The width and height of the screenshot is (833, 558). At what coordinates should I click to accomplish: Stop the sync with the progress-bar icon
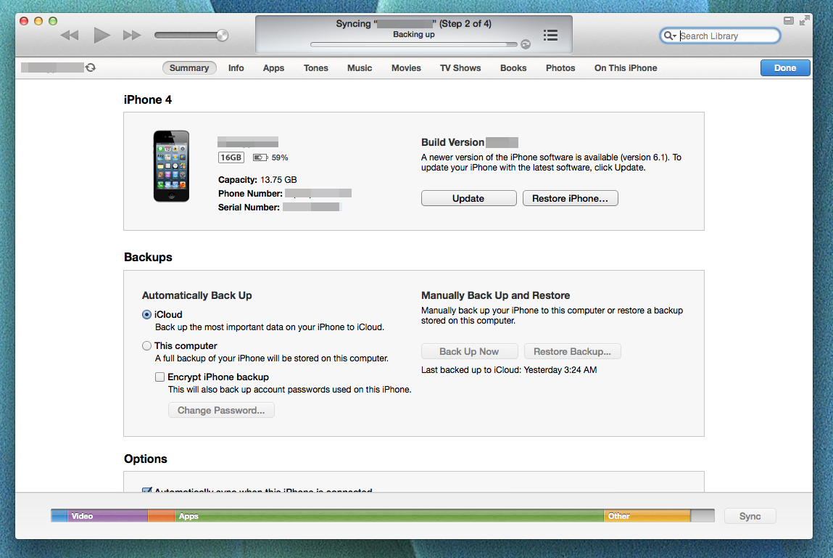pyautogui.click(x=526, y=45)
